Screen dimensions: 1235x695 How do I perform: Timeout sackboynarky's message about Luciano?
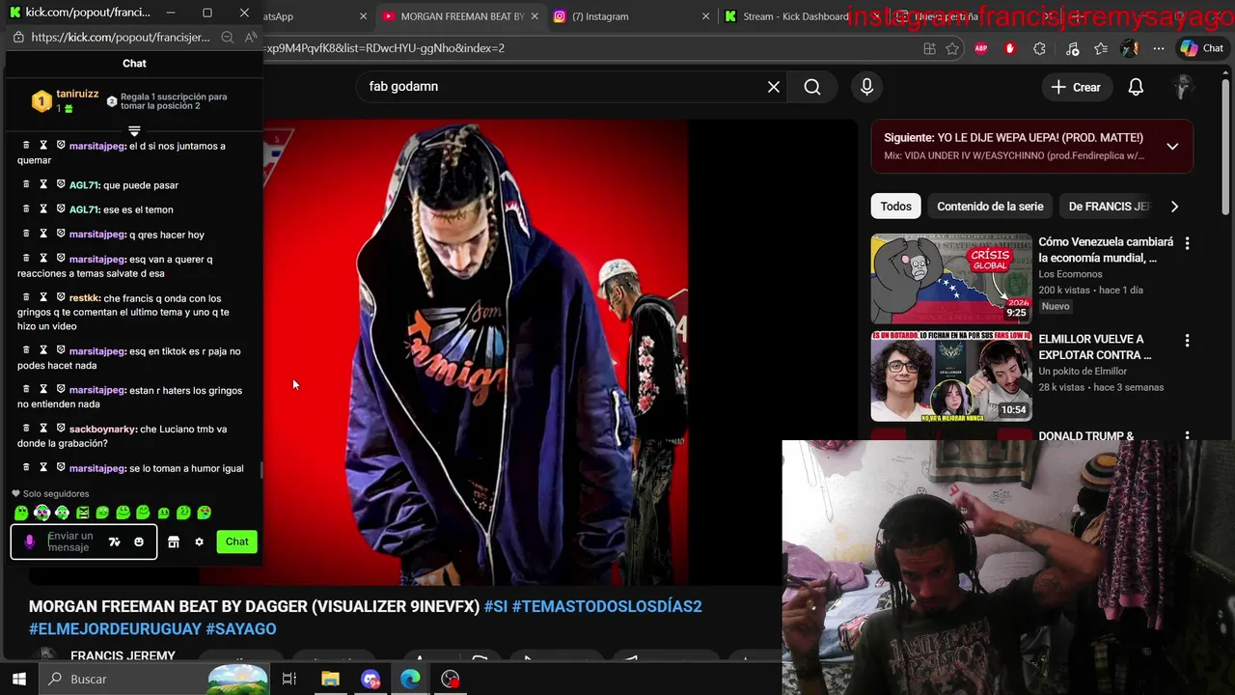coord(43,428)
